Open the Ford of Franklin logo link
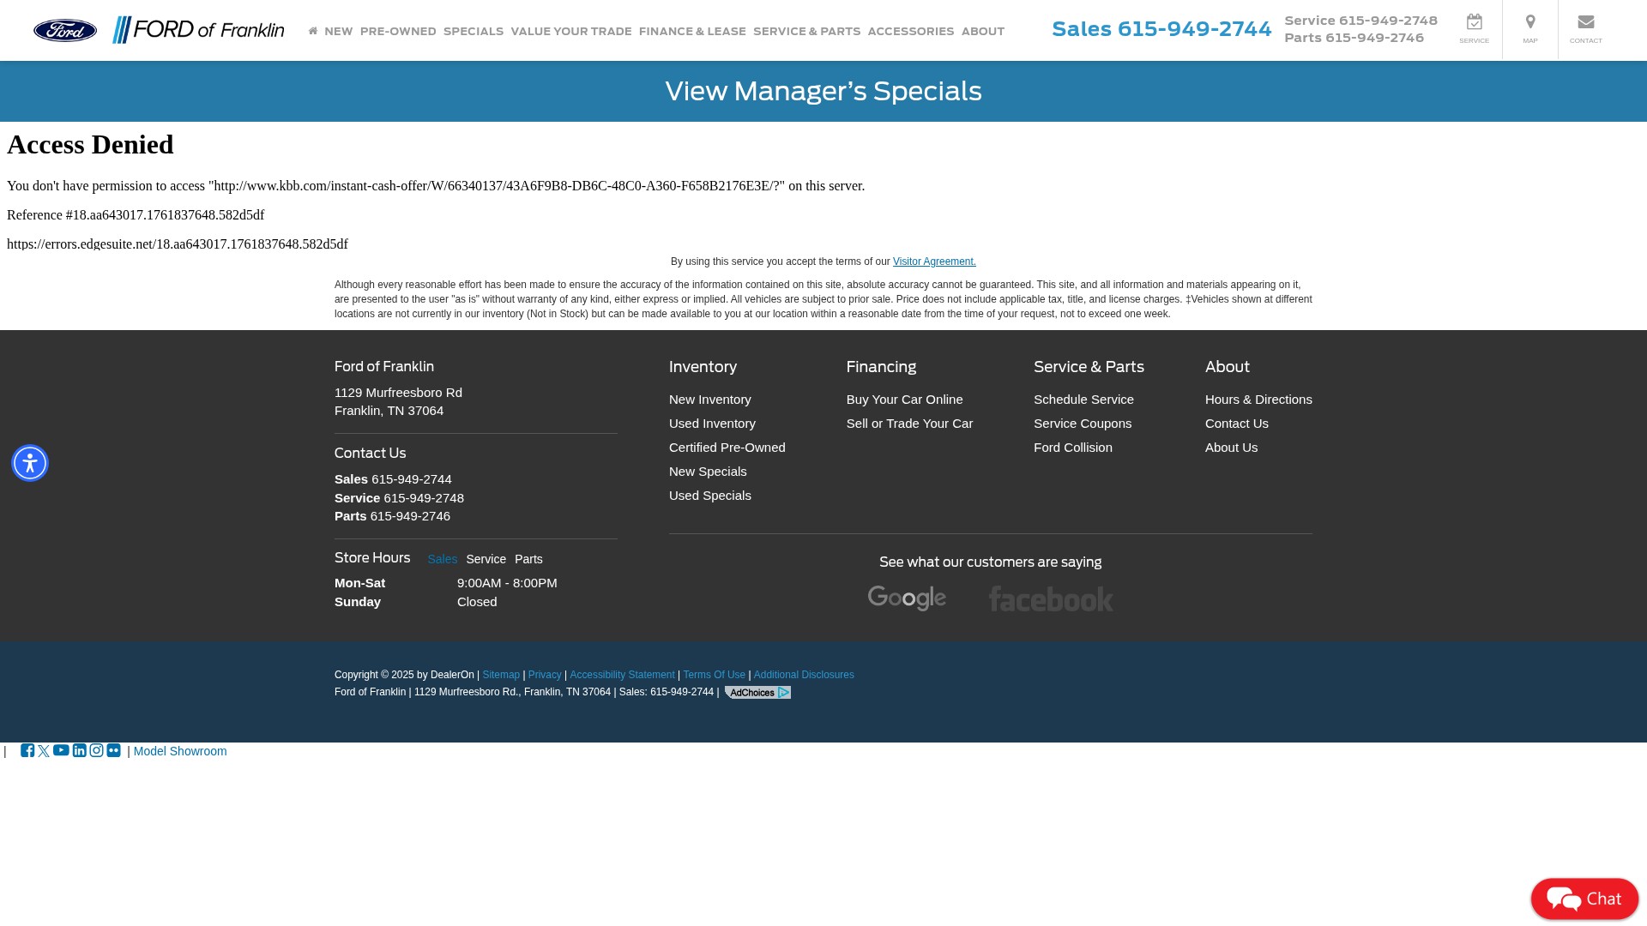Viewport: 1647px width, 926px height. pyautogui.click(x=198, y=30)
